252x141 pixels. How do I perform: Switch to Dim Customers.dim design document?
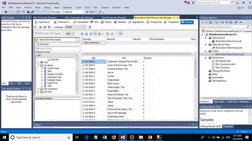(x=79, y=18)
